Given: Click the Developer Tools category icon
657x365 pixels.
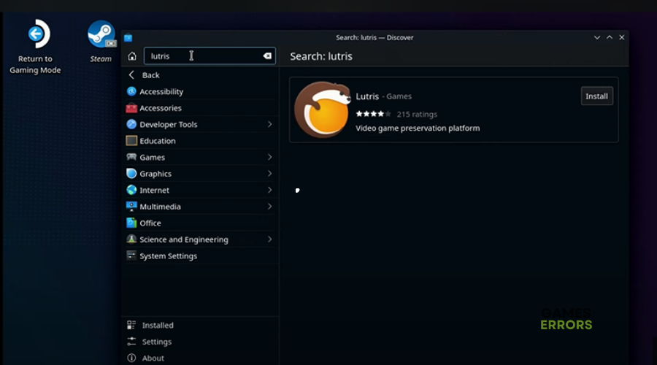Looking at the screenshot, I should (131, 124).
